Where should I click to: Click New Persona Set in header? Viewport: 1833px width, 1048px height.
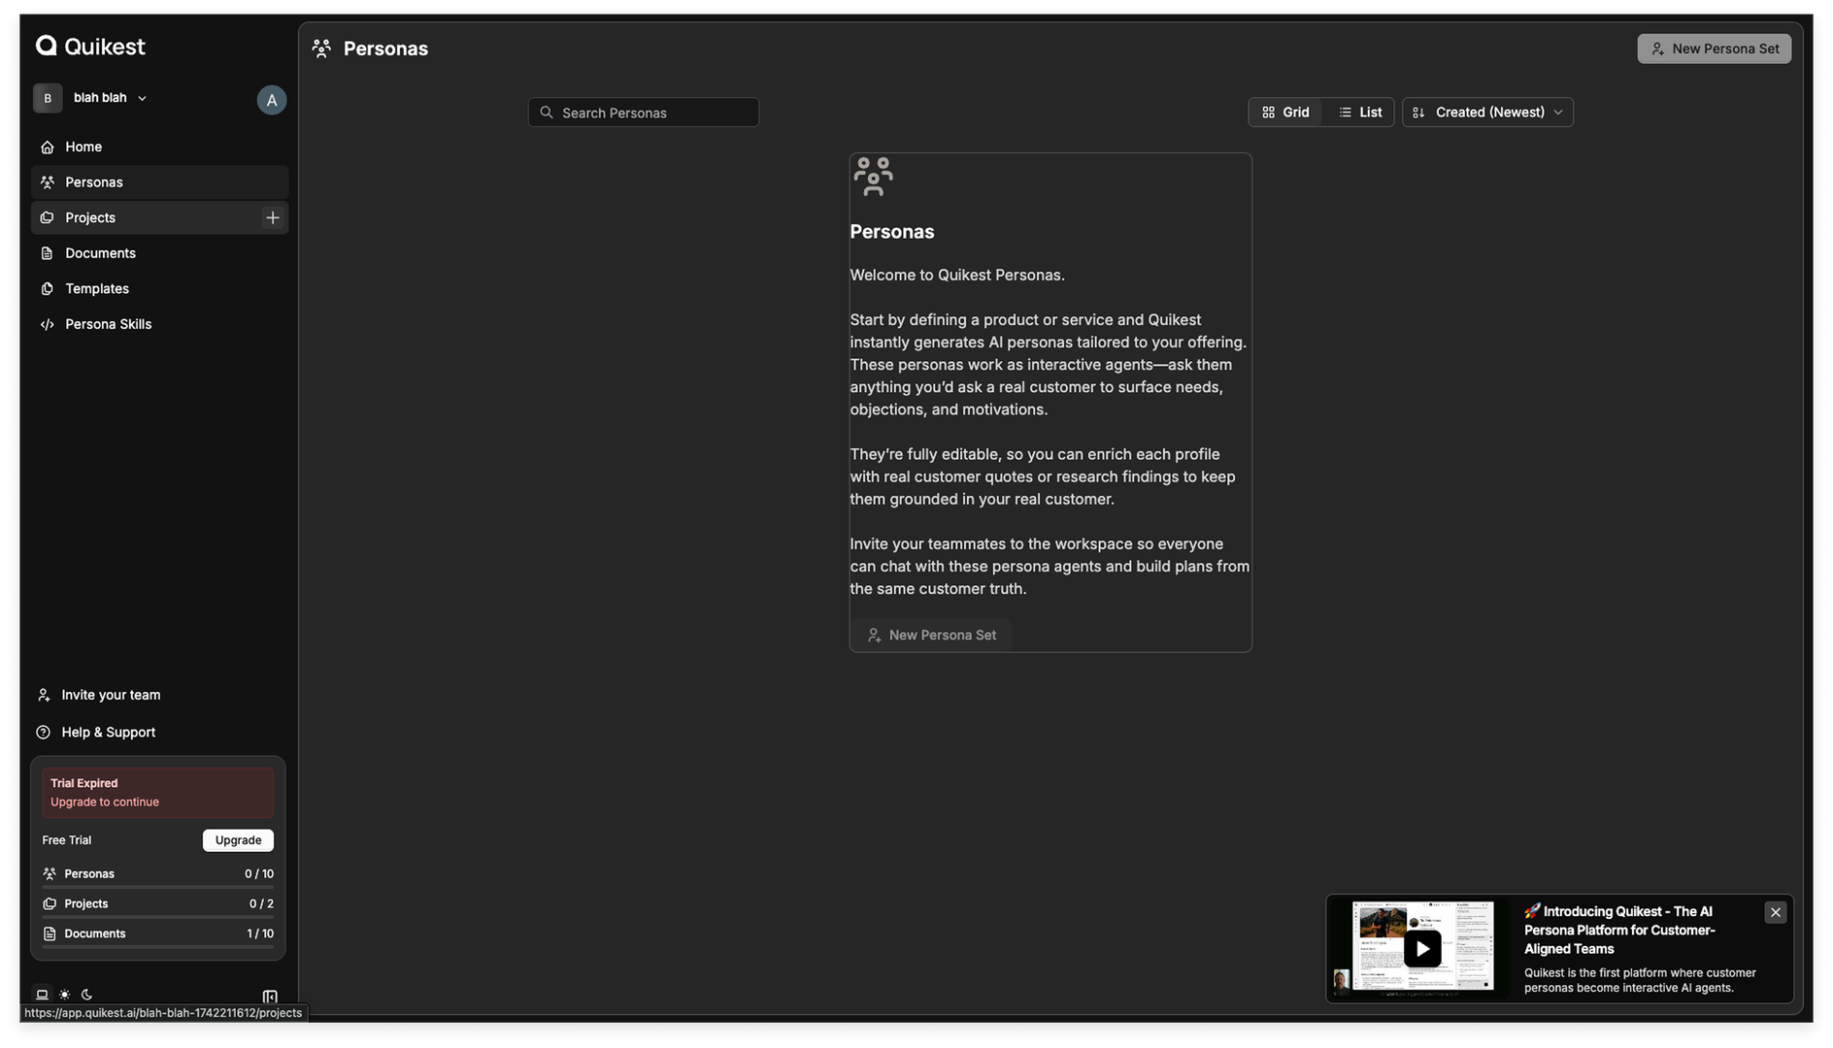[1715, 49]
